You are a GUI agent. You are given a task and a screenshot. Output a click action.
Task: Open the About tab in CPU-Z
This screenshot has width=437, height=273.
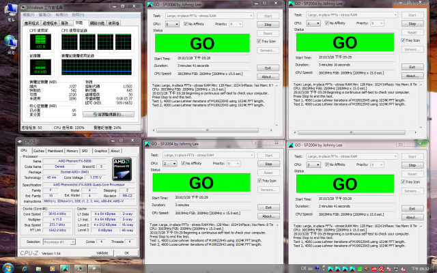coord(115,151)
